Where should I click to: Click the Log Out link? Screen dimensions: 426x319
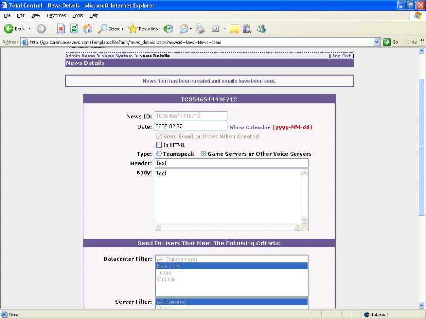pos(341,56)
